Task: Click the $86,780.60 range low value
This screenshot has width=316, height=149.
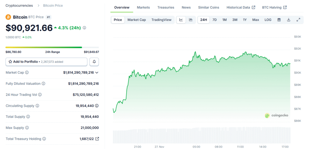Action: coord(14,52)
